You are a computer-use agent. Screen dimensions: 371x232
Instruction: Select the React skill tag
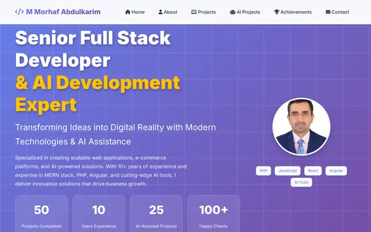pos(313,171)
